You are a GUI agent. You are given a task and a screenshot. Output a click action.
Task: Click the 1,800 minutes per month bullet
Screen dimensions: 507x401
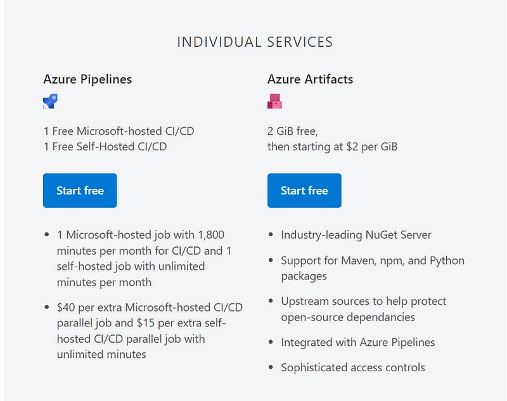click(144, 258)
